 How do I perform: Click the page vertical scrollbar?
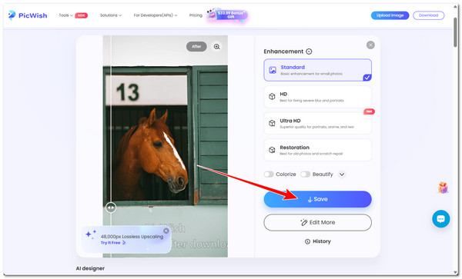(455, 32)
